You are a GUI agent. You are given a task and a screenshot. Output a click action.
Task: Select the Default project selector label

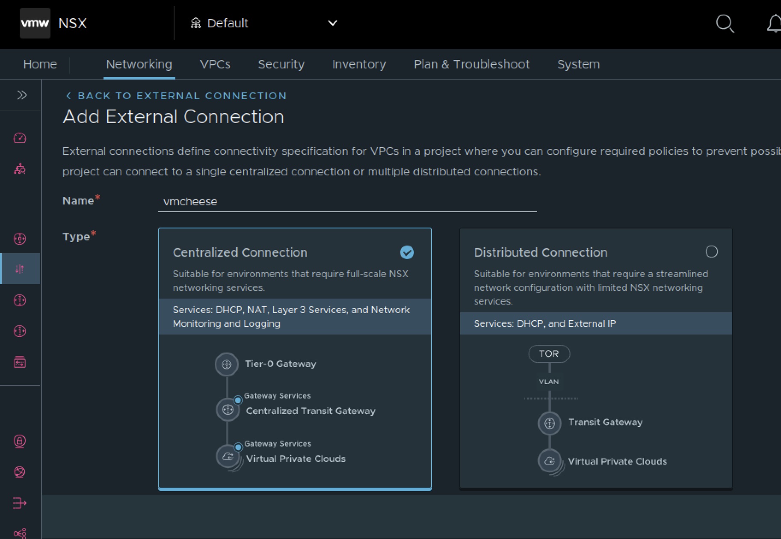pos(228,23)
